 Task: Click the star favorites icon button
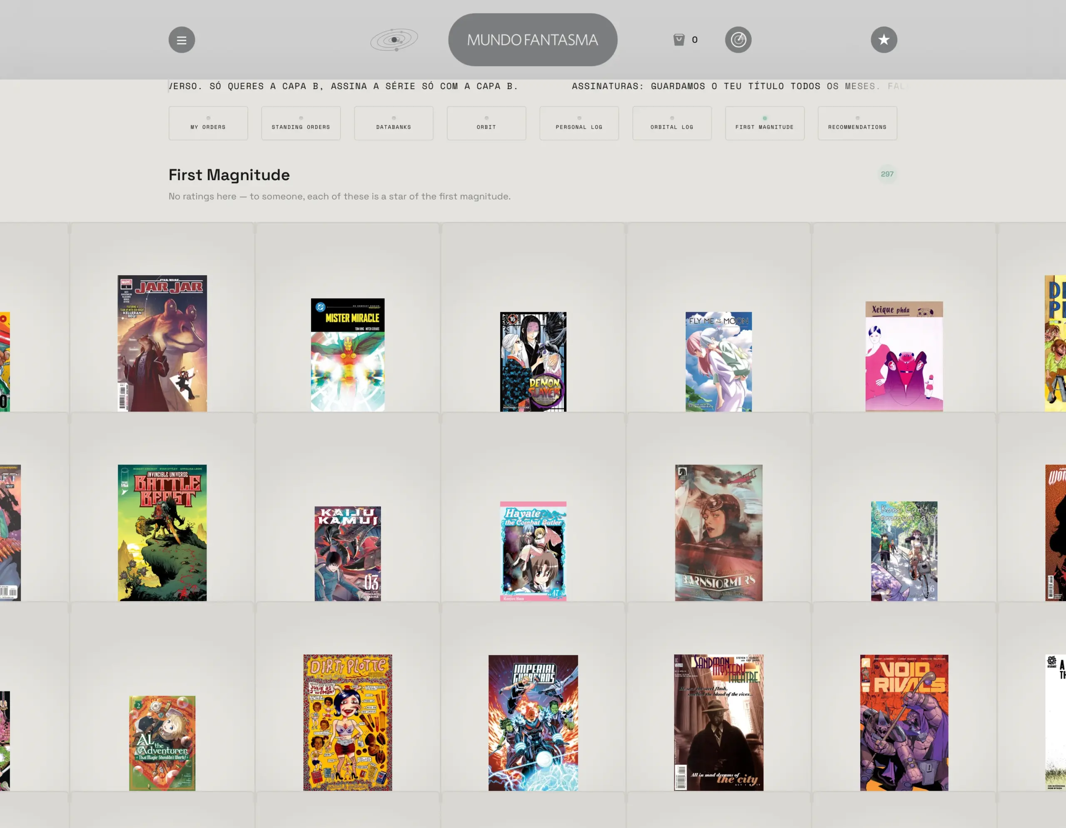click(x=884, y=40)
